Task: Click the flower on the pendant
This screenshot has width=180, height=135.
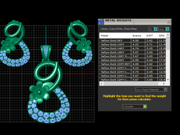Action: (39, 92)
